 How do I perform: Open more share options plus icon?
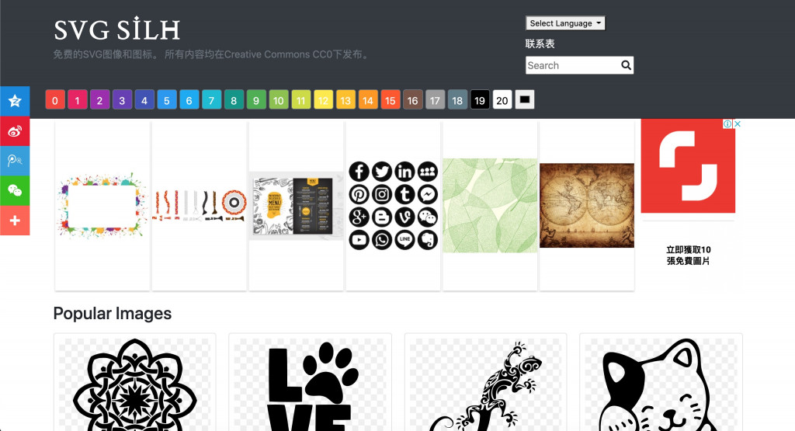[x=15, y=221]
